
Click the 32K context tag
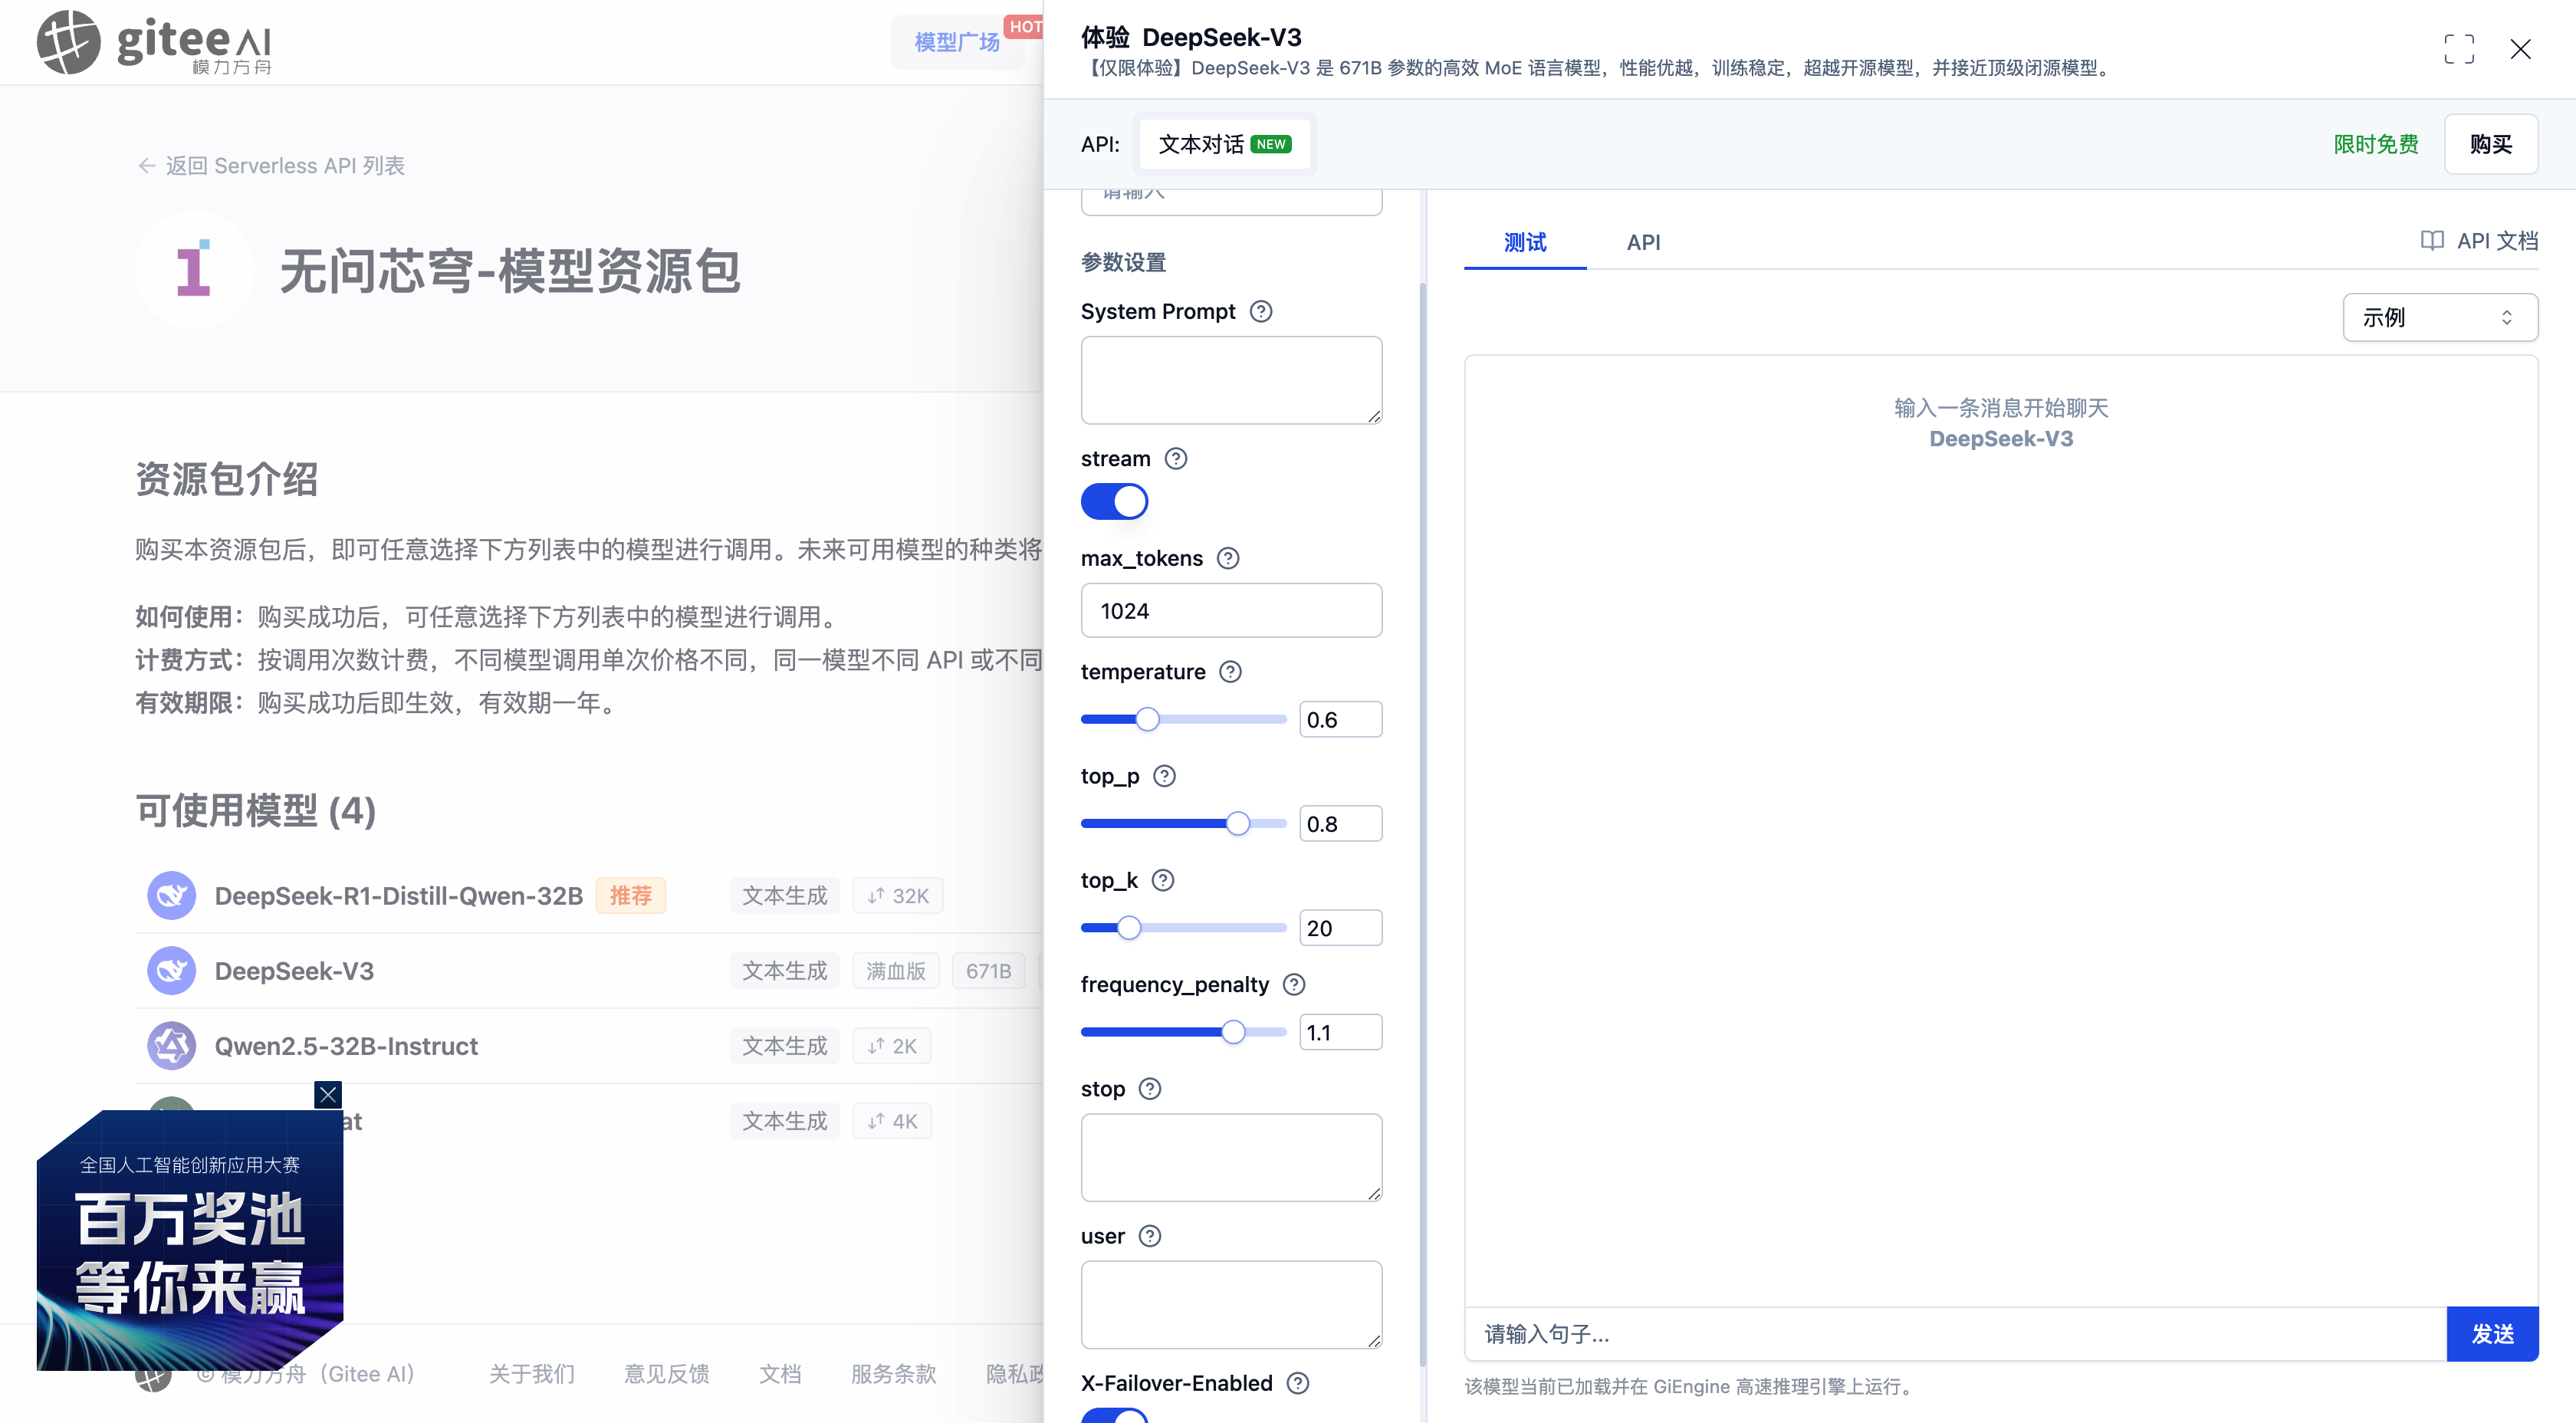897,895
